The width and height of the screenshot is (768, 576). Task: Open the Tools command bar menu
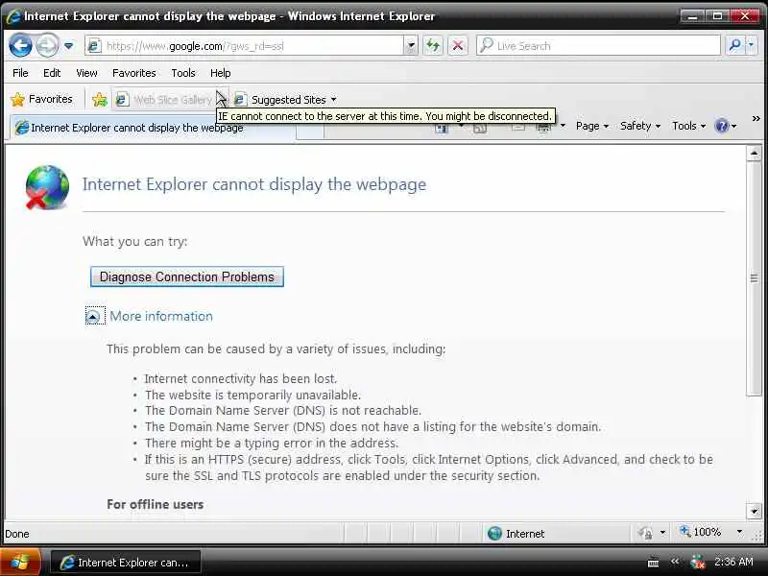click(688, 127)
